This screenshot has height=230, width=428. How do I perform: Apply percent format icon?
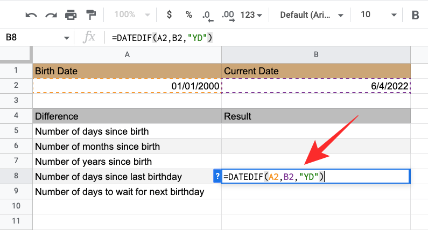tap(189, 15)
